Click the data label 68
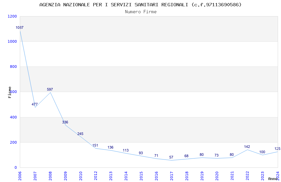The image size is (281, 182). tap(186, 156)
